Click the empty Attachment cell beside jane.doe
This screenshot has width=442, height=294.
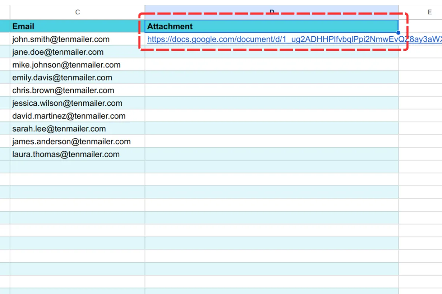coord(271,52)
